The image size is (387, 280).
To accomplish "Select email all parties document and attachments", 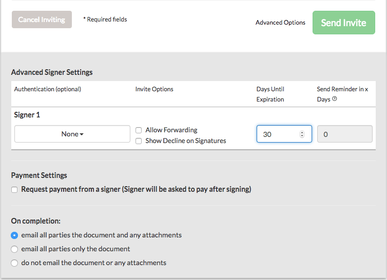I will click(x=14, y=235).
